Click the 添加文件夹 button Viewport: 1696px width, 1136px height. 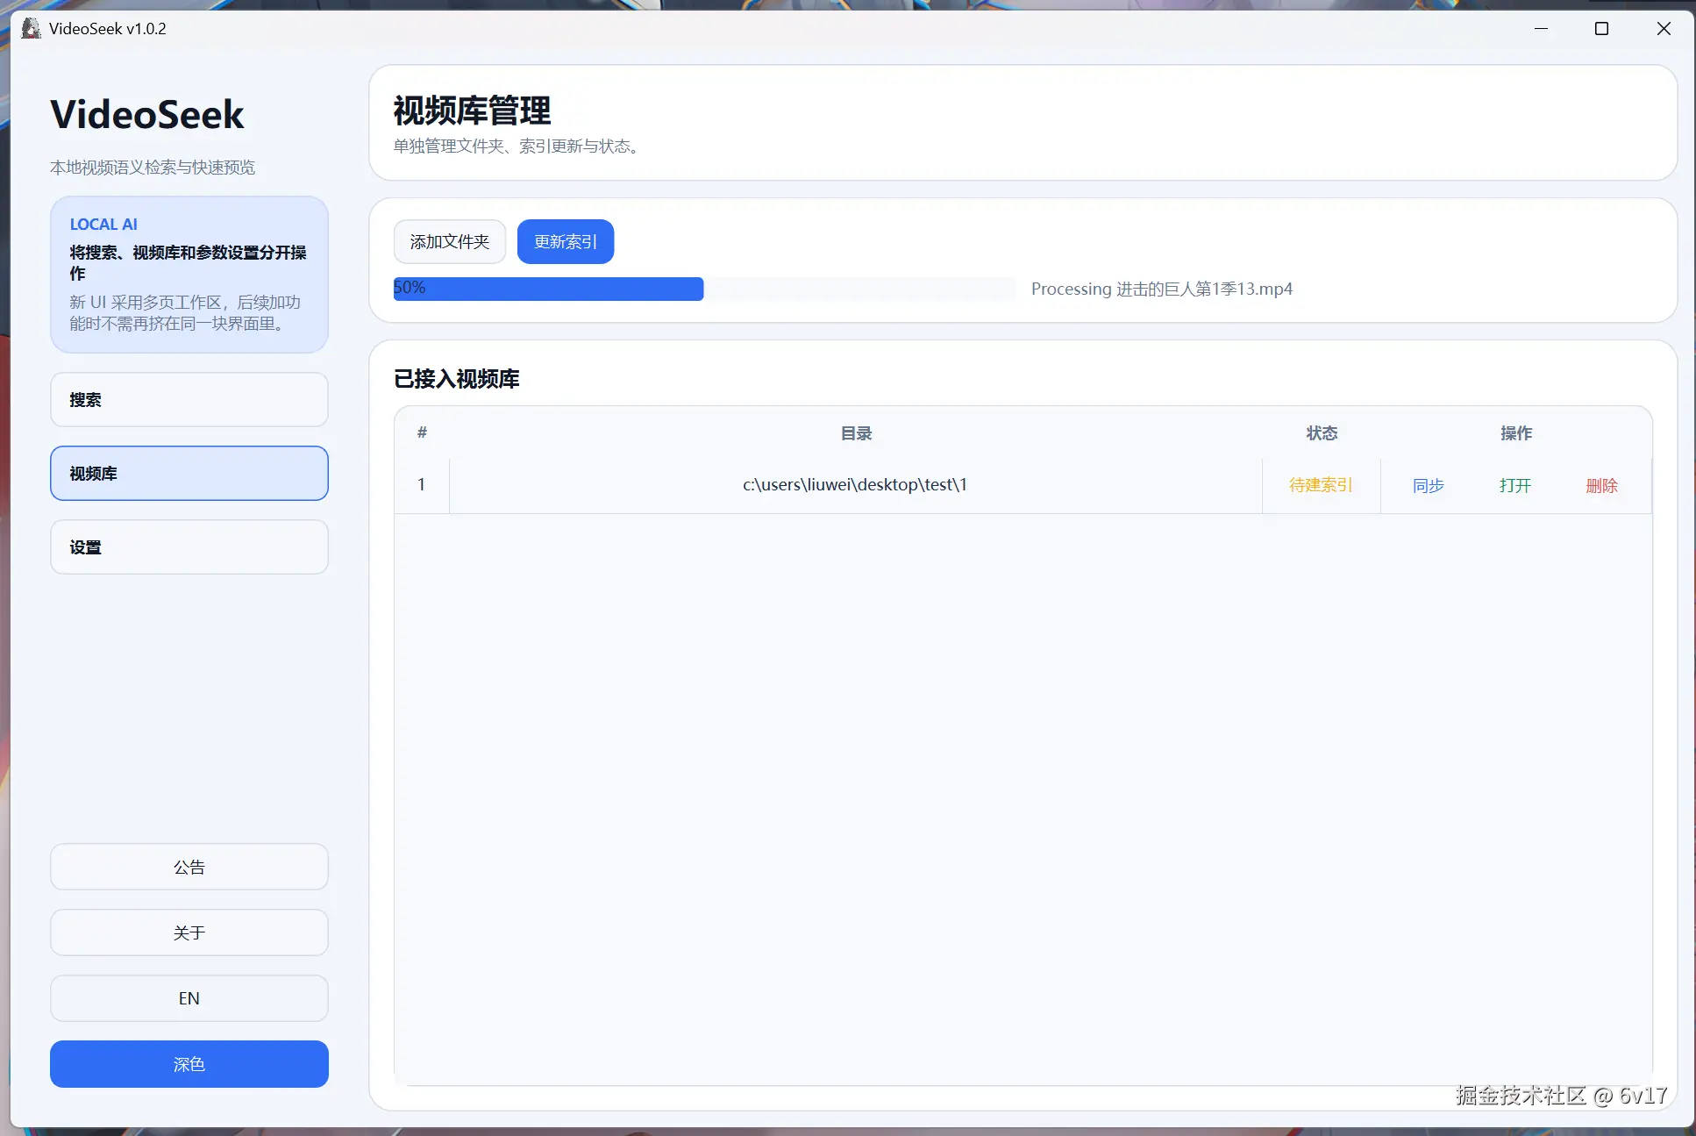449,241
